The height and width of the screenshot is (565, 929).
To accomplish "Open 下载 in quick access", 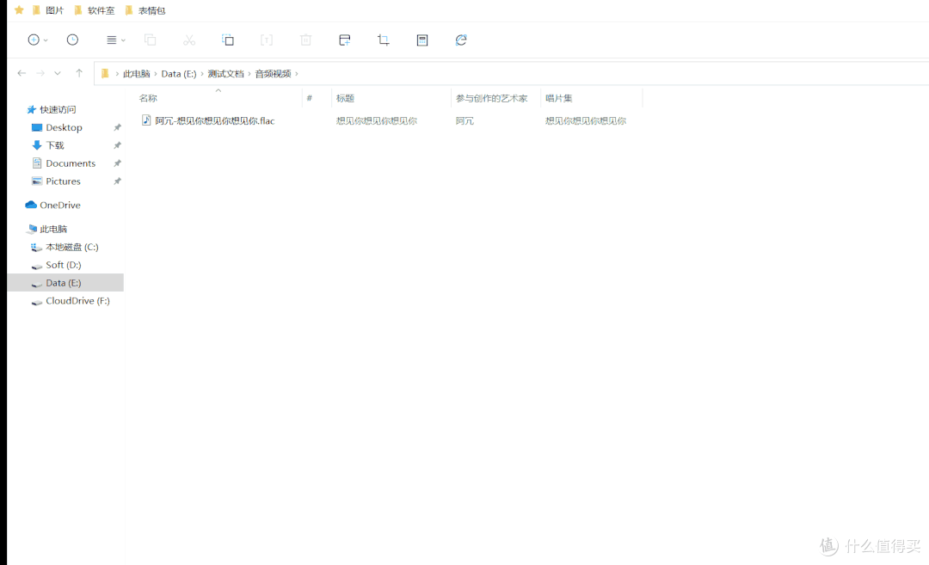I will 54,145.
